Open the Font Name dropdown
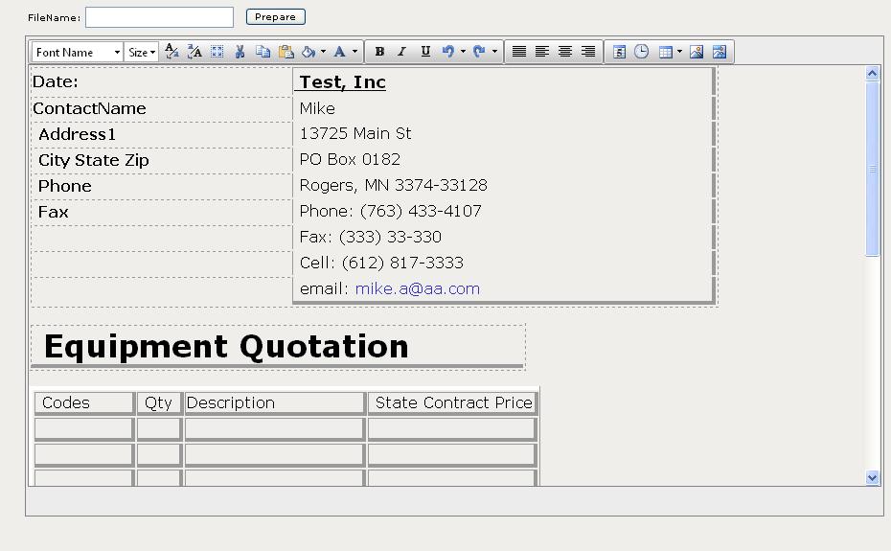Viewport: 891px width, 551px height. pos(78,53)
